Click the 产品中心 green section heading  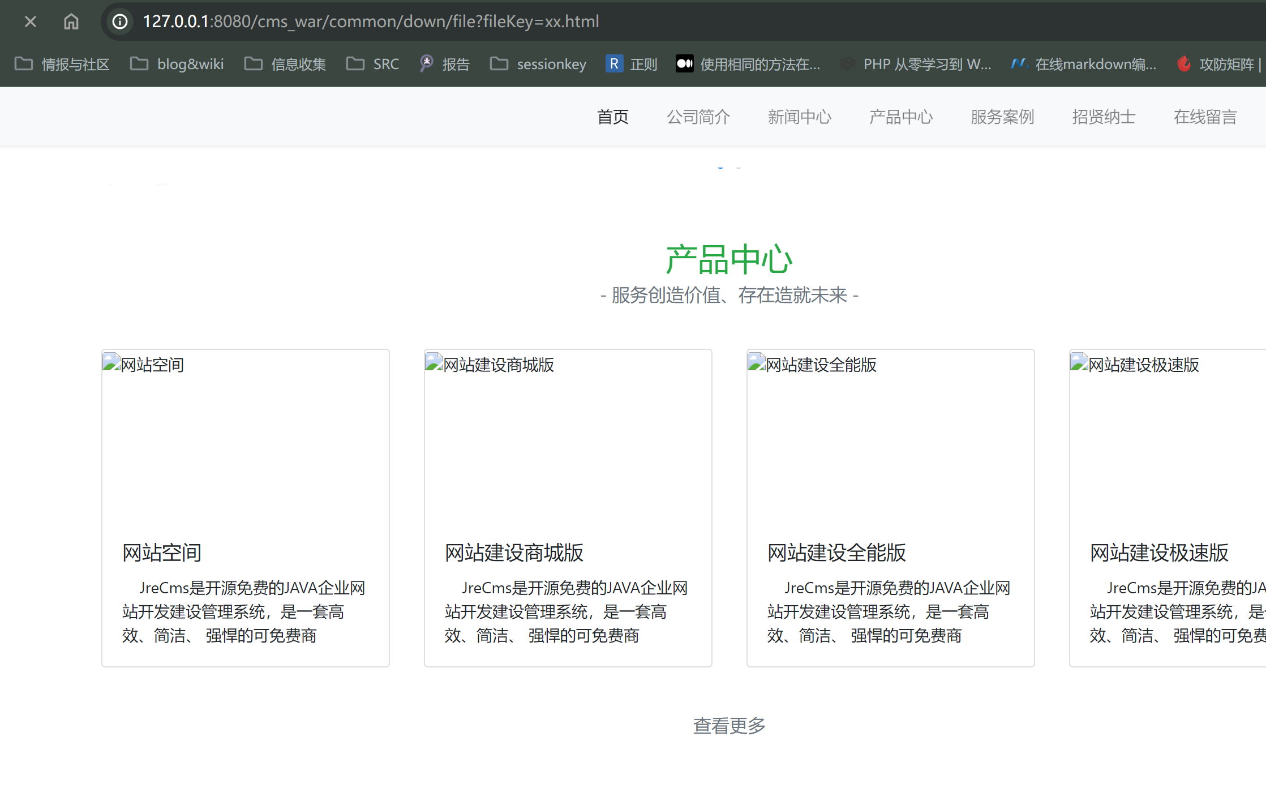729,259
